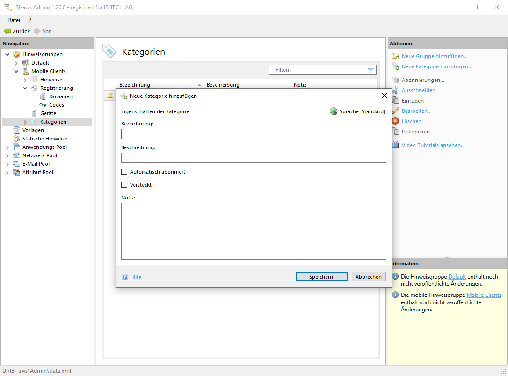Image resolution: width=508 pixels, height=376 pixels.
Task: Enable the Automatisch abonniert checkbox
Action: [x=124, y=172]
